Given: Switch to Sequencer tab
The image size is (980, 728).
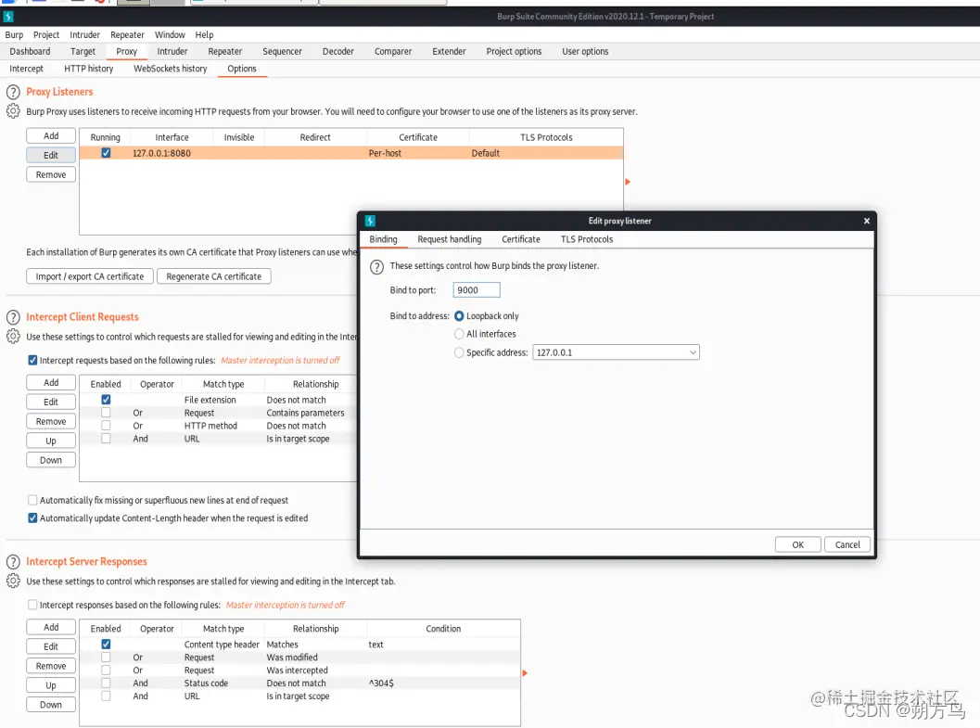Looking at the screenshot, I should tap(282, 51).
